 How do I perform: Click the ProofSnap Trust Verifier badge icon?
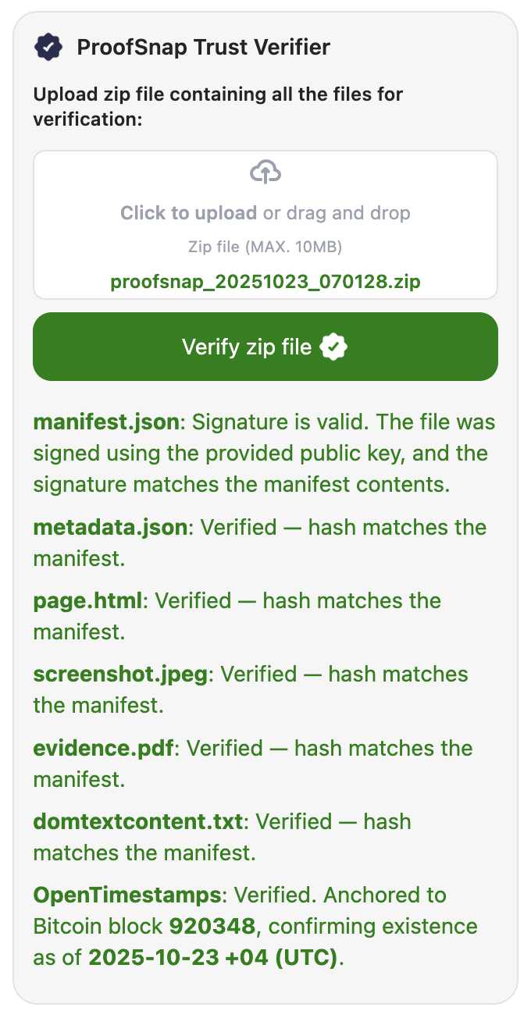pyautogui.click(x=48, y=46)
